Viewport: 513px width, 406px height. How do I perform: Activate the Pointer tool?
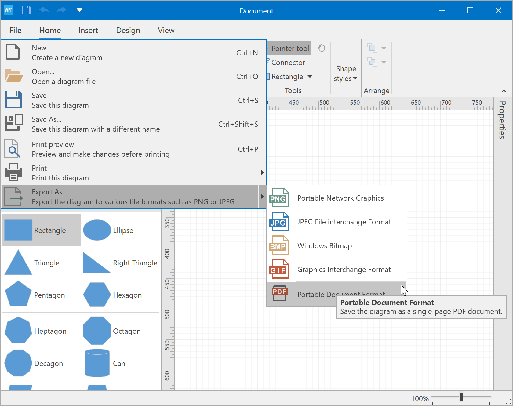point(289,48)
